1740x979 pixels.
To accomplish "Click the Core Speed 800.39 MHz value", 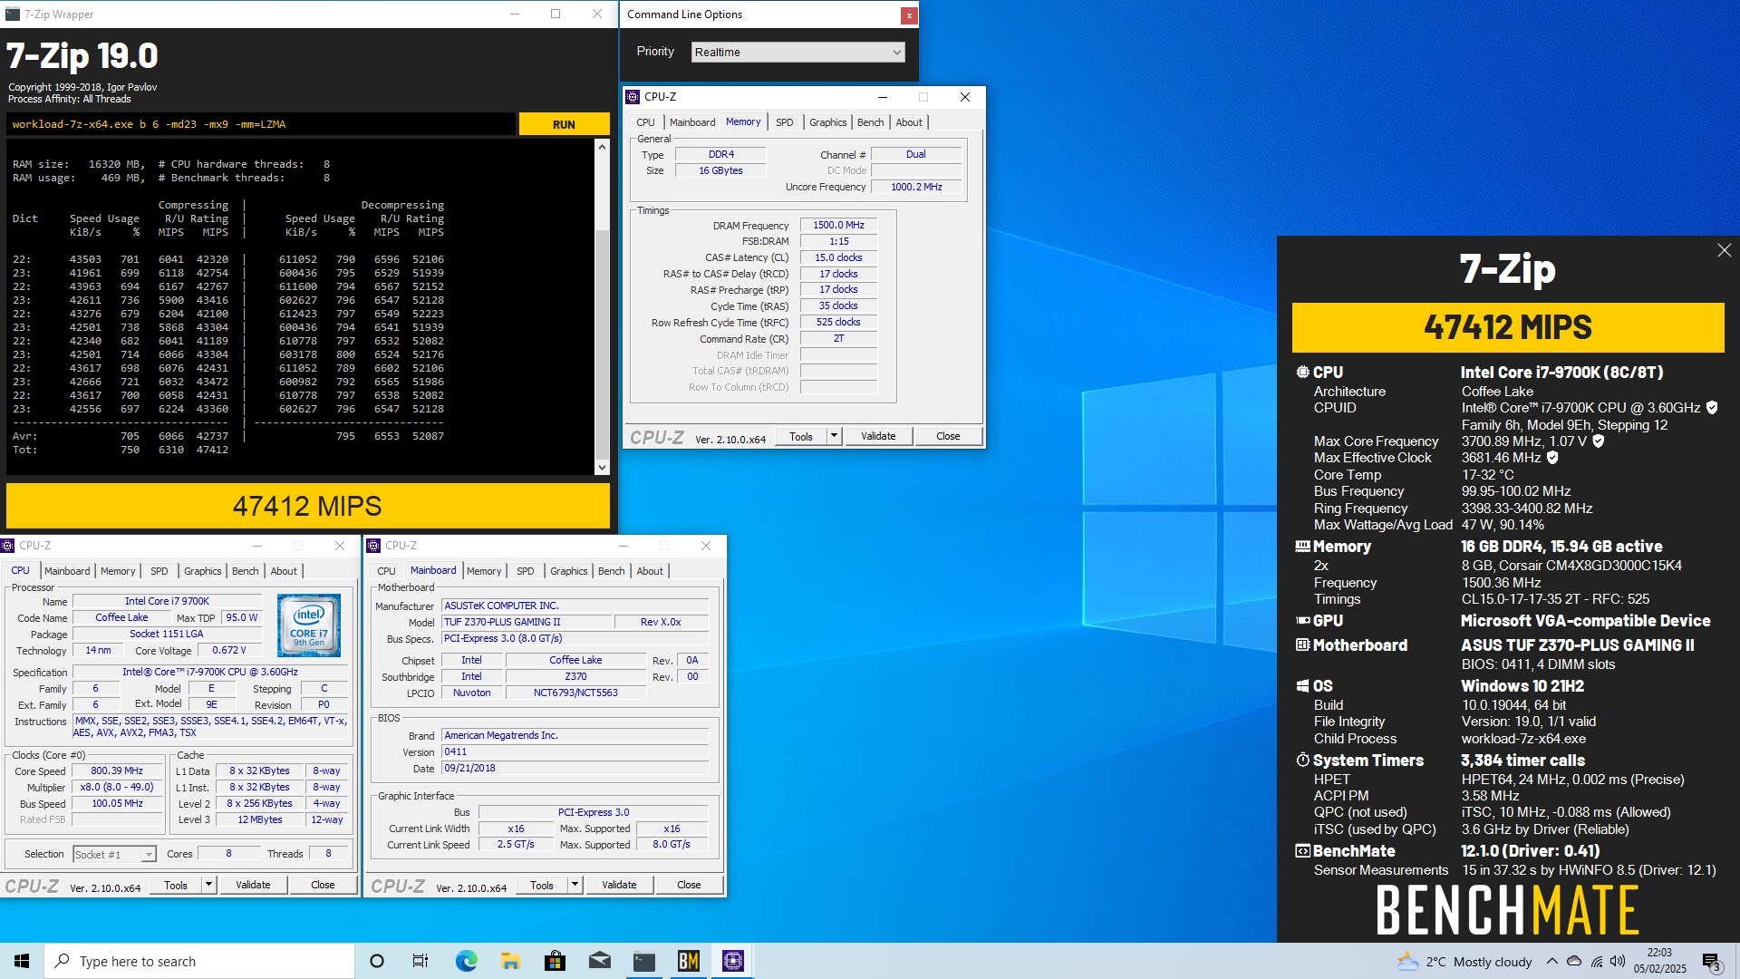I will click(x=117, y=771).
